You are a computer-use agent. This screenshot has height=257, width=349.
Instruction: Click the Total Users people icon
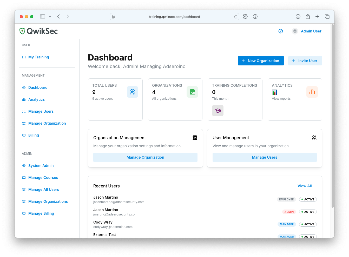pyautogui.click(x=133, y=92)
